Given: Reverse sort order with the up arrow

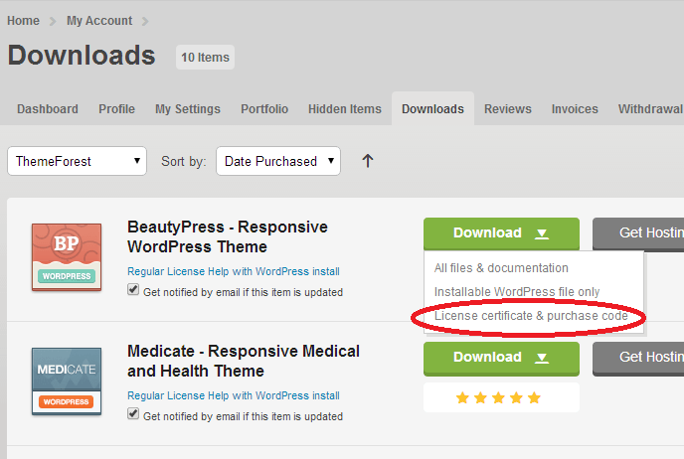Looking at the screenshot, I should 368,161.
